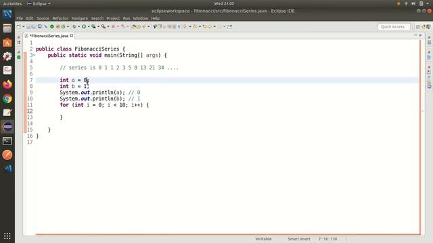Open a terminal from the toolbar icon
Screen dimensions: 433x243
(x=40, y=26)
